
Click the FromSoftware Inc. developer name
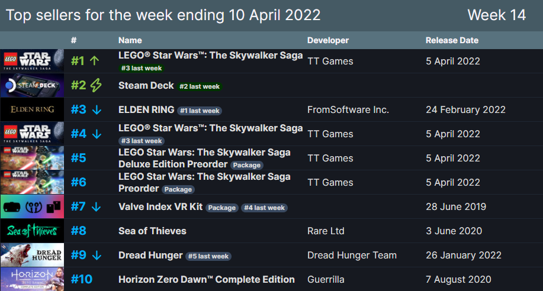coord(348,109)
